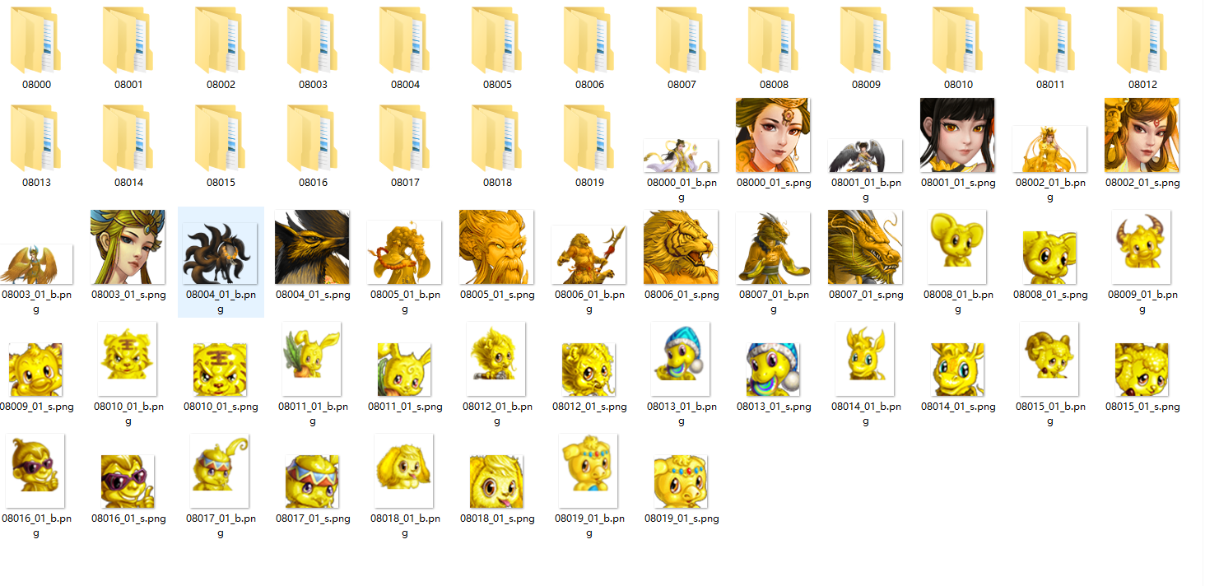The width and height of the screenshot is (1219, 586).
Task: Select 08019_01_s.png pig close-up thumbnail
Action: tap(681, 481)
